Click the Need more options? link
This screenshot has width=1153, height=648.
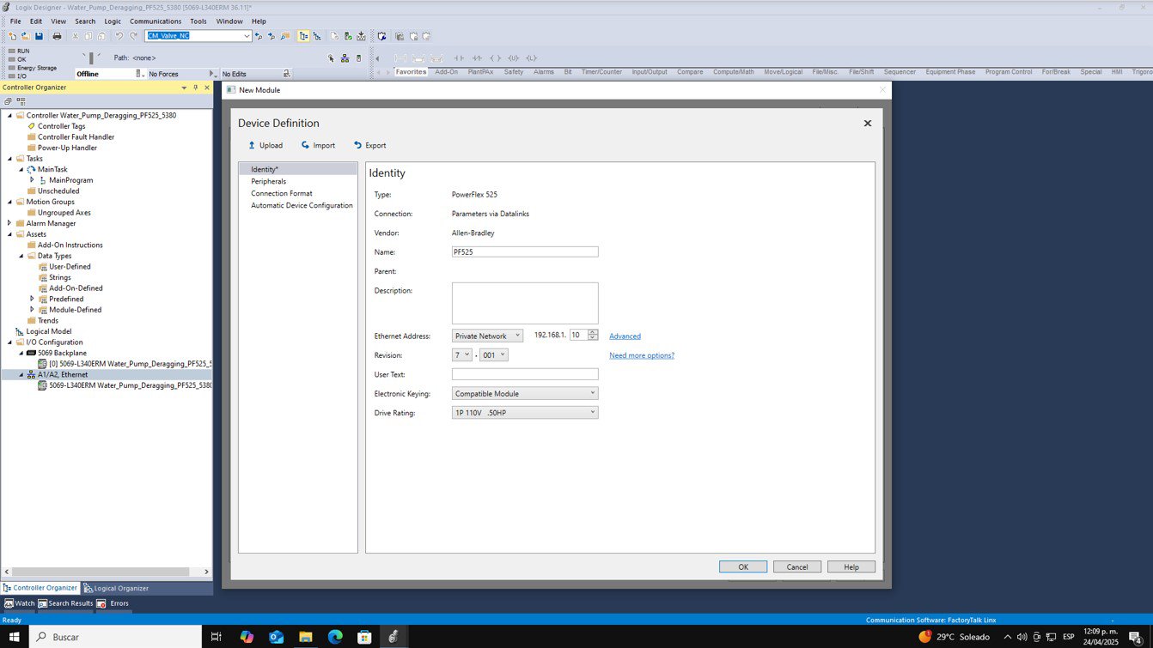[642, 355]
